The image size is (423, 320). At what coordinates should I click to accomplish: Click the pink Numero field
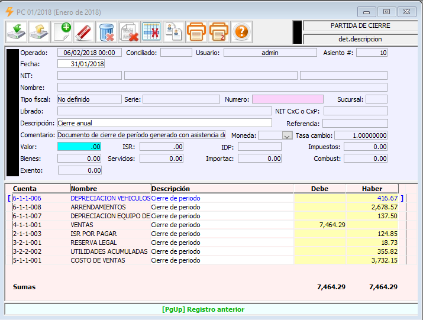288,99
